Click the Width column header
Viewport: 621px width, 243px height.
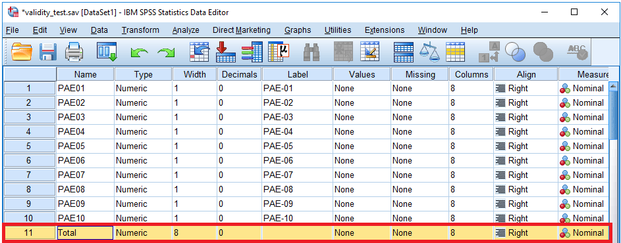click(194, 74)
